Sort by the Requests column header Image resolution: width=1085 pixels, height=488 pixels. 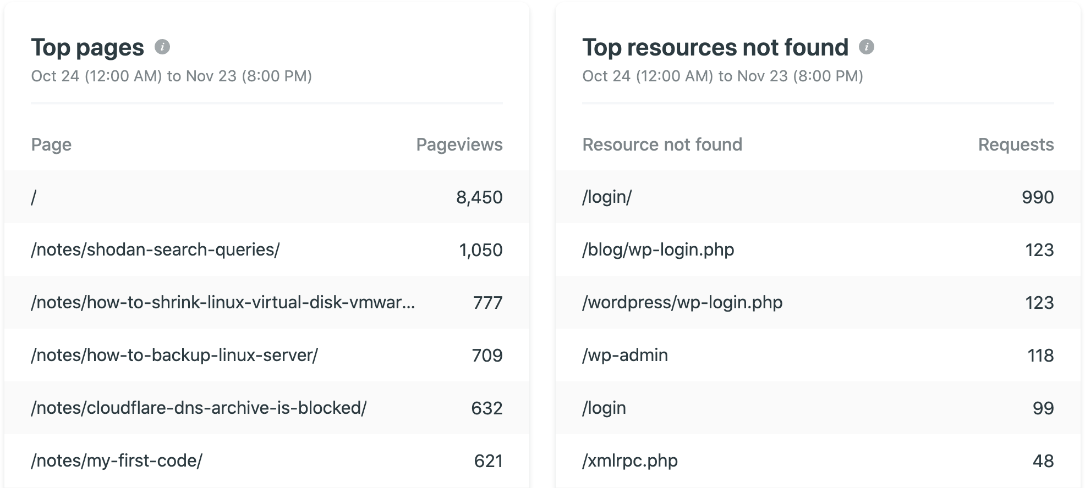tap(1015, 145)
